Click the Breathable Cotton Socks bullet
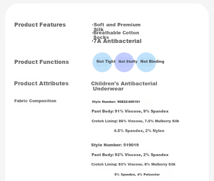 tap(116, 35)
